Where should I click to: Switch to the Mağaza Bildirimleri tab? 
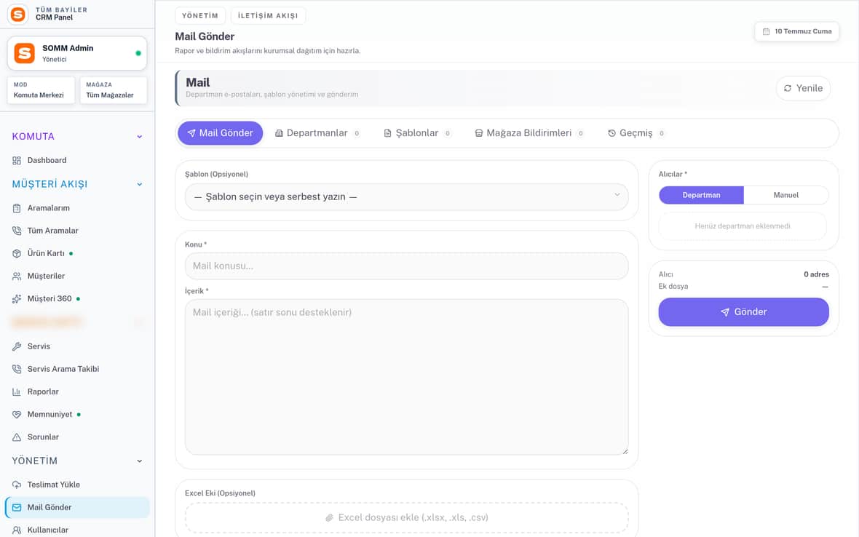[529, 133]
